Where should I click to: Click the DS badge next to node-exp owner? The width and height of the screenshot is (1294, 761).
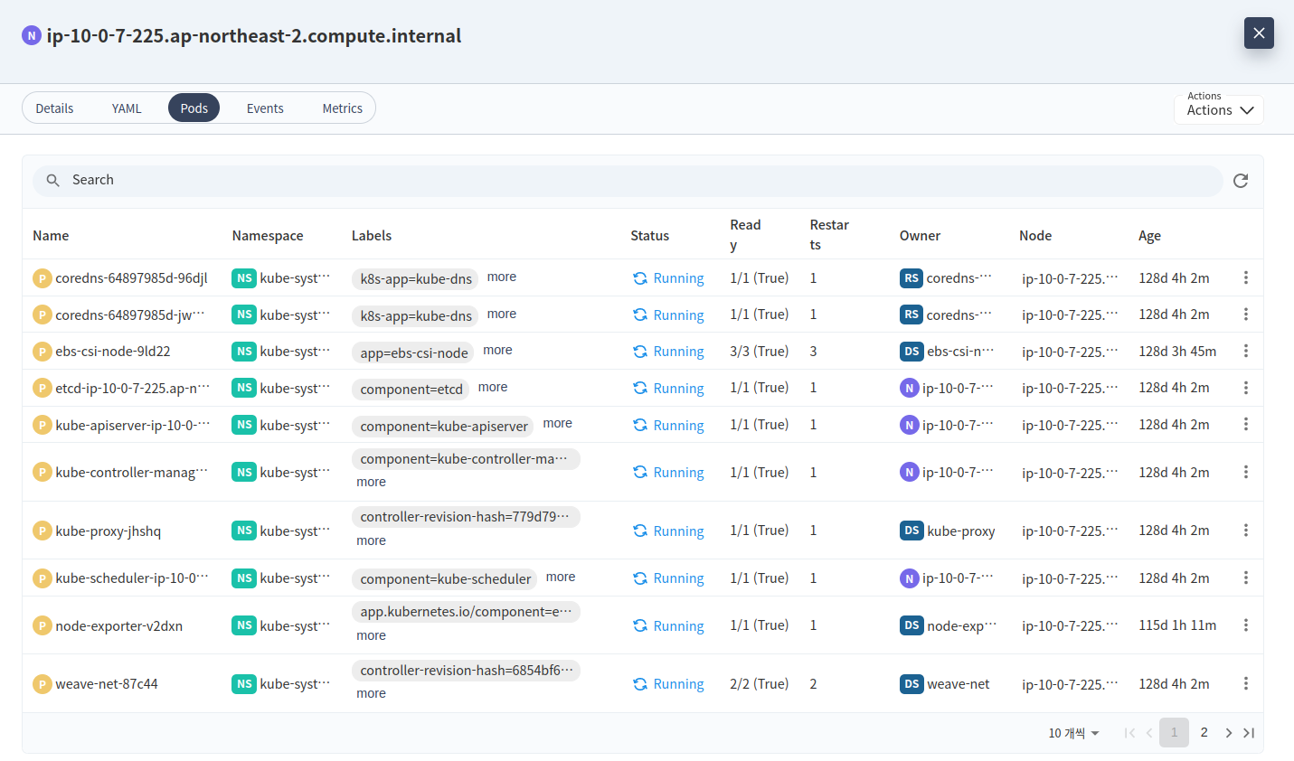(x=911, y=625)
